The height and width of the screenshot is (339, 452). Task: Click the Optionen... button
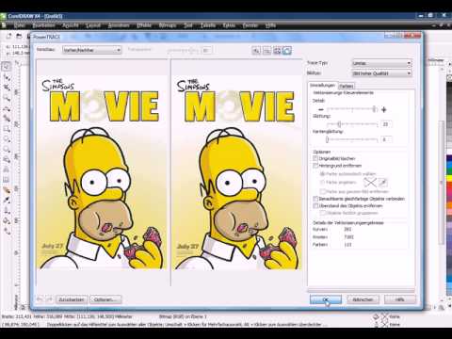[x=105, y=299]
